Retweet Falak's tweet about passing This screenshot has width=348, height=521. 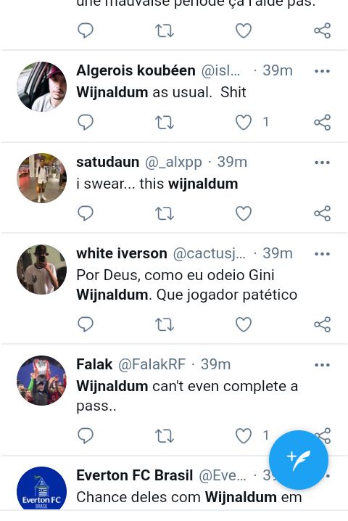(x=165, y=435)
